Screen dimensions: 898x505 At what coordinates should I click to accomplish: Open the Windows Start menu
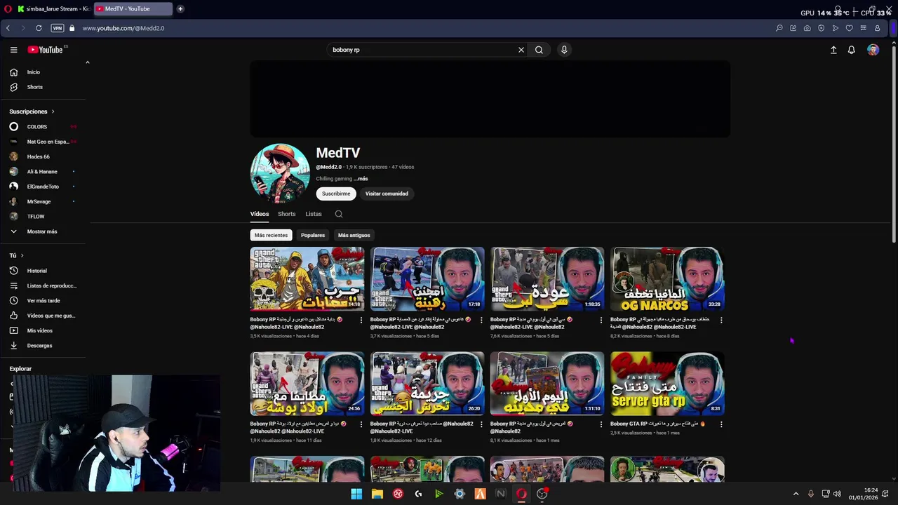tap(356, 494)
